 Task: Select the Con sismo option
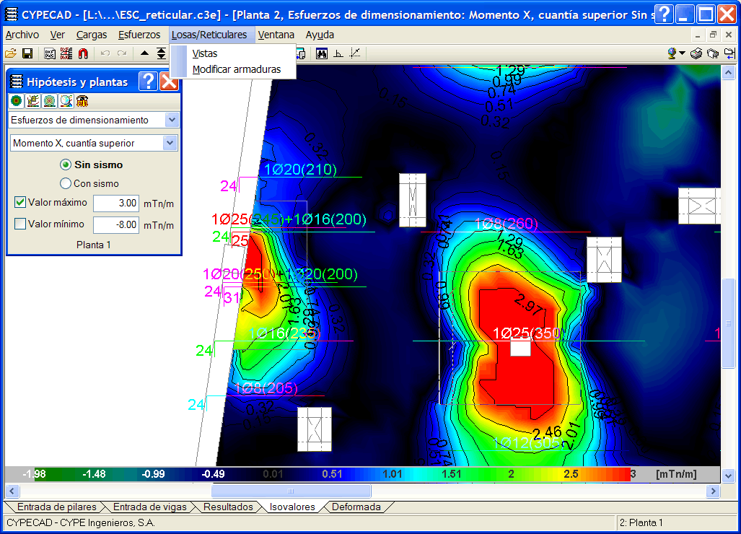(66, 183)
